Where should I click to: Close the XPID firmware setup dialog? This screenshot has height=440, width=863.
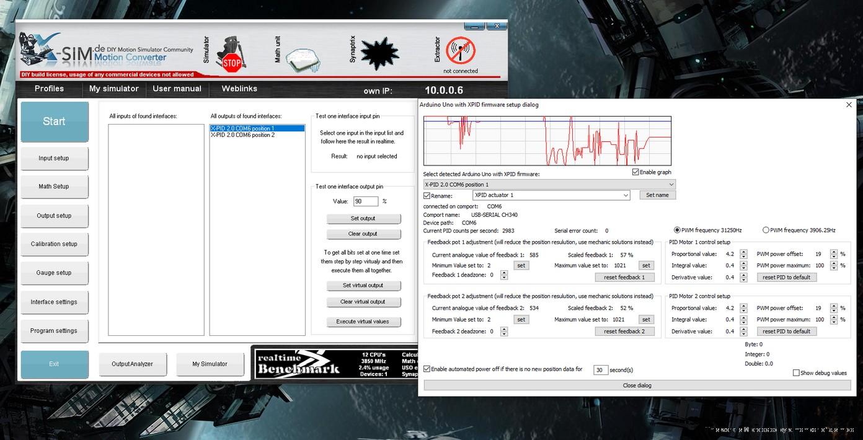849,105
